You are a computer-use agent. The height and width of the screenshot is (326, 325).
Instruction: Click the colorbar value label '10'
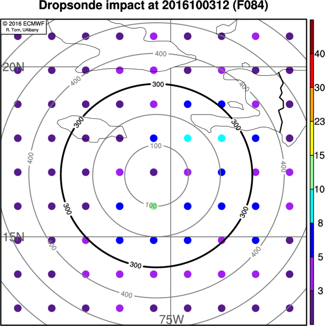pyautogui.click(x=320, y=189)
